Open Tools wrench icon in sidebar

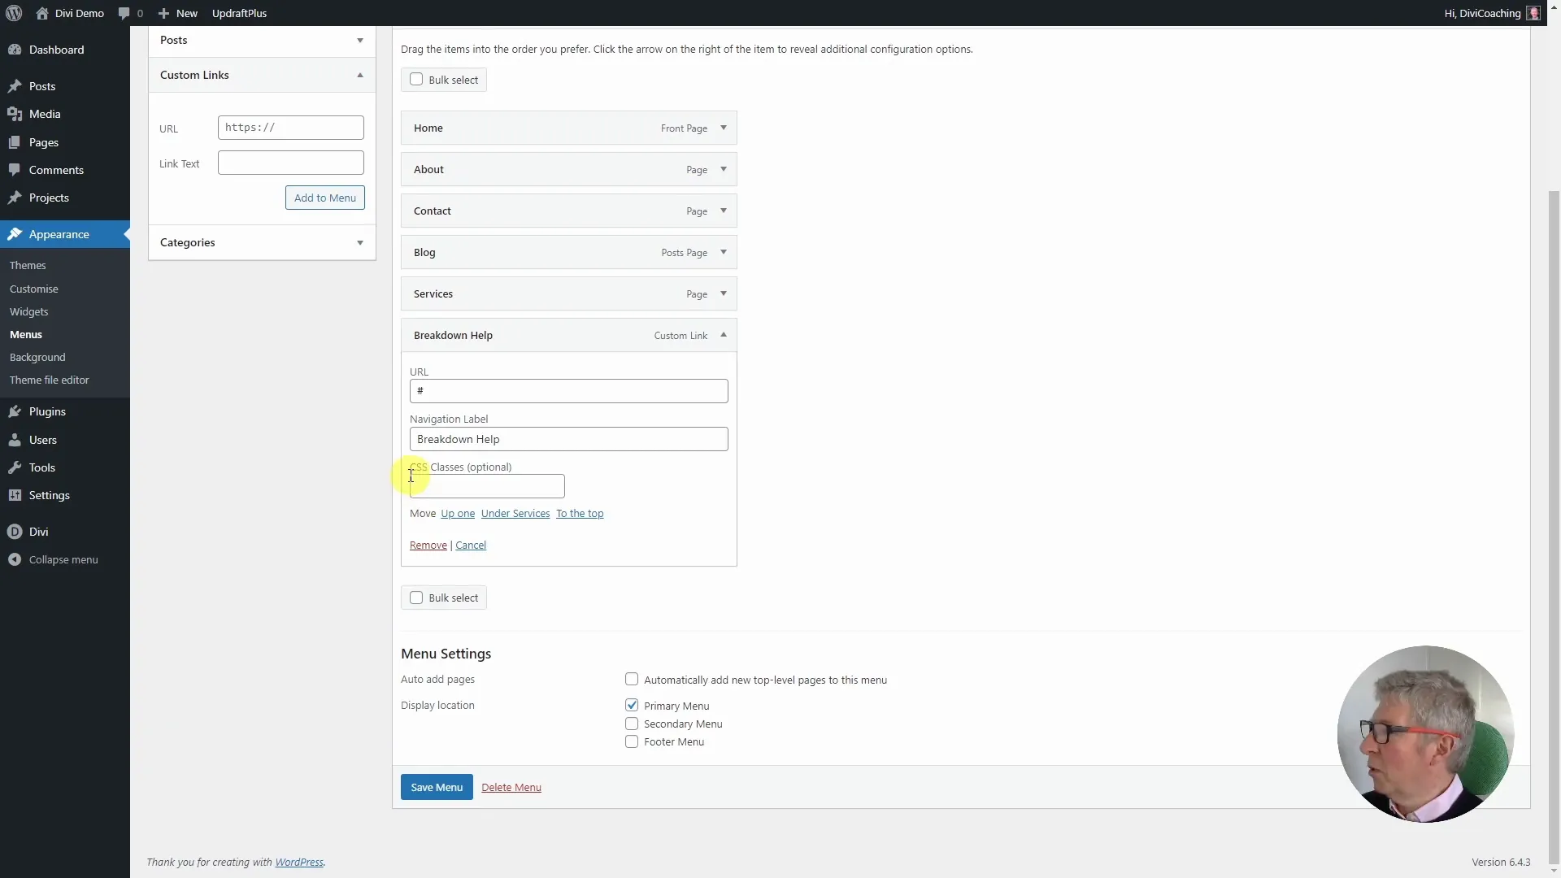coord(15,467)
